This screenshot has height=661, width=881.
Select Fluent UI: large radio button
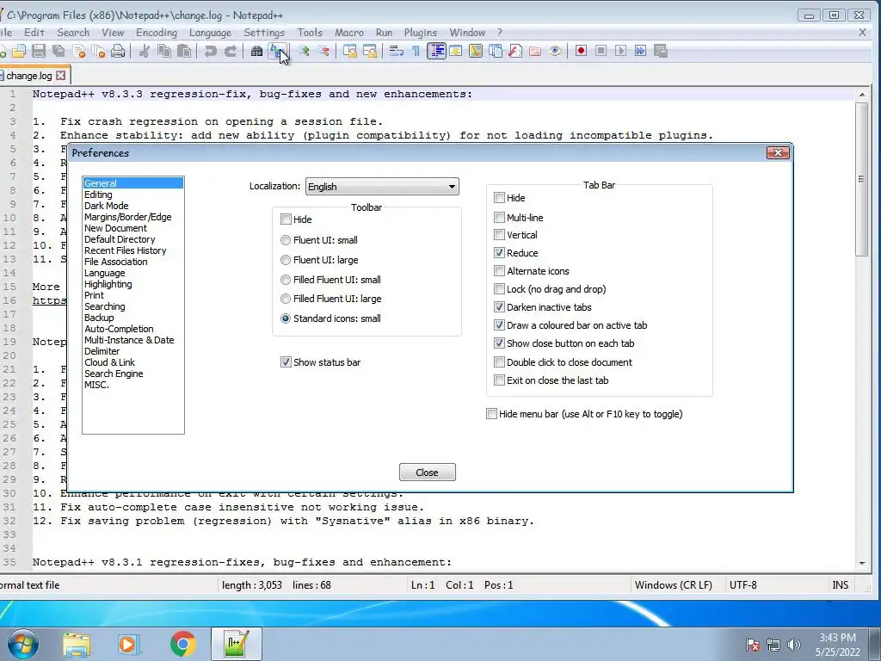coord(286,260)
